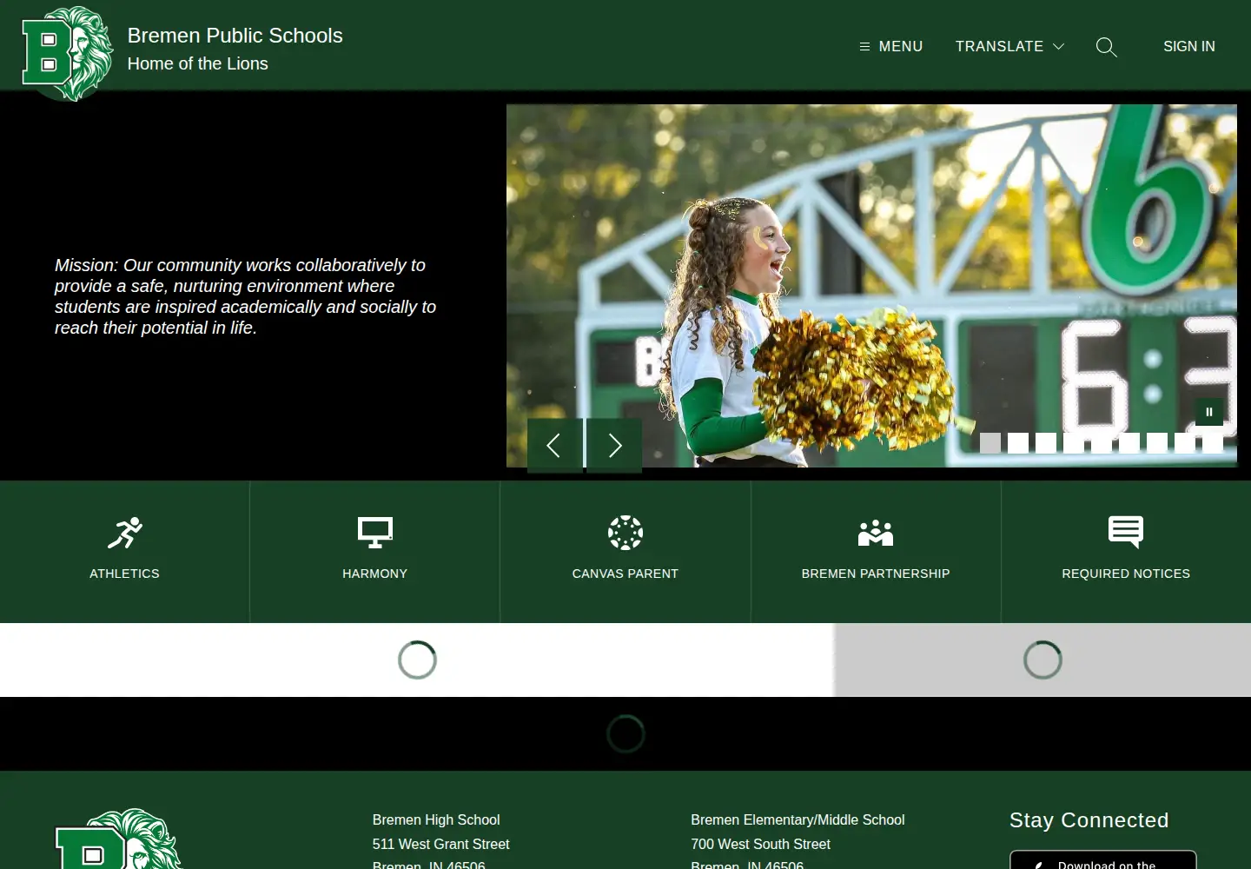The width and height of the screenshot is (1251, 869).
Task: Select the second slide indicator square
Action: (1018, 443)
